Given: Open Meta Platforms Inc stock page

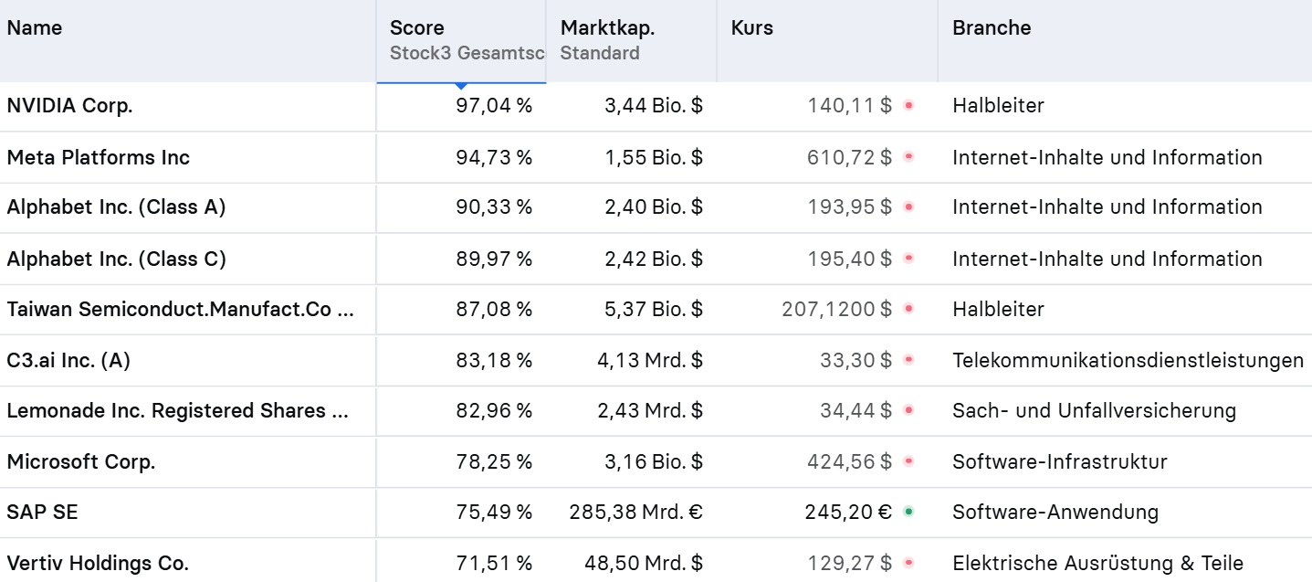Looking at the screenshot, I should coord(98,157).
